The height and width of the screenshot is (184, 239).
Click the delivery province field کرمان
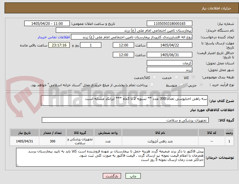tap(169, 63)
